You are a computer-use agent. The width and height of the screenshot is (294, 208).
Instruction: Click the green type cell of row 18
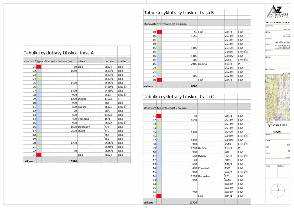(x=39, y=135)
